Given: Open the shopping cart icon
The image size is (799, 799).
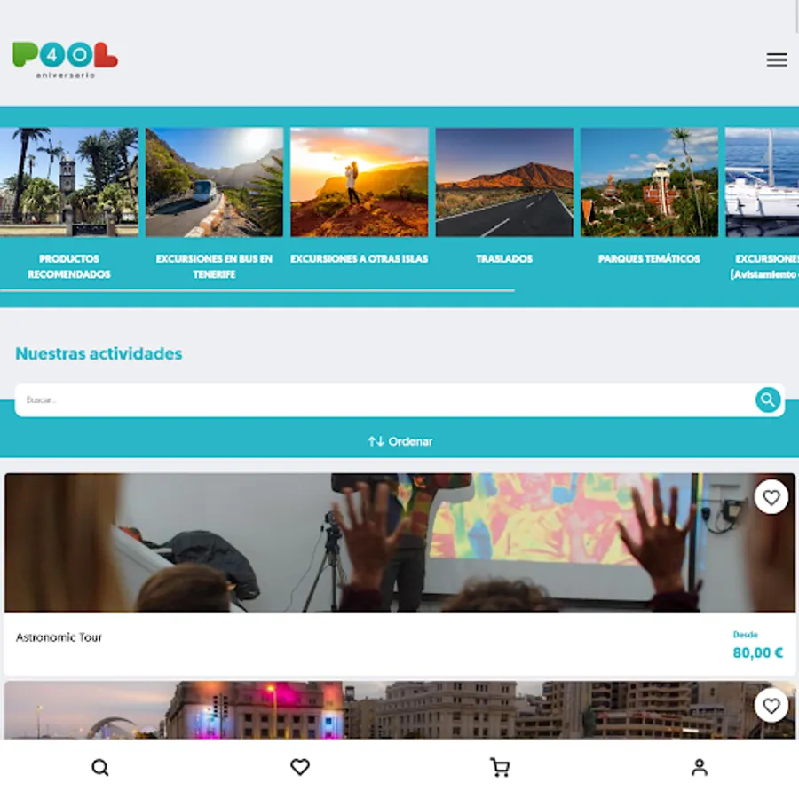Looking at the screenshot, I should tap(499, 767).
